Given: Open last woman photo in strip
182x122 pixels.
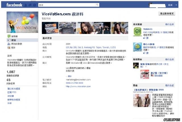Looking at the screenshot, I should [x=120, y=28].
